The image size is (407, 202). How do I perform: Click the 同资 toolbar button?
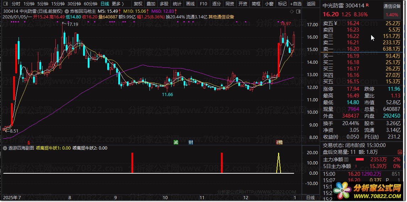[230, 4]
